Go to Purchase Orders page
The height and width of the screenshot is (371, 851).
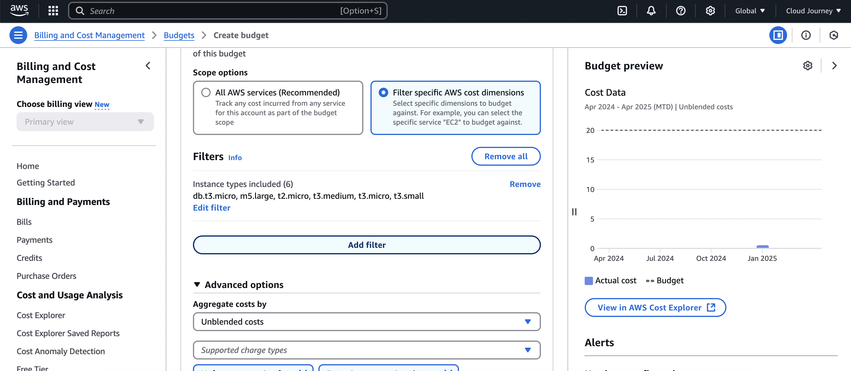[46, 276]
